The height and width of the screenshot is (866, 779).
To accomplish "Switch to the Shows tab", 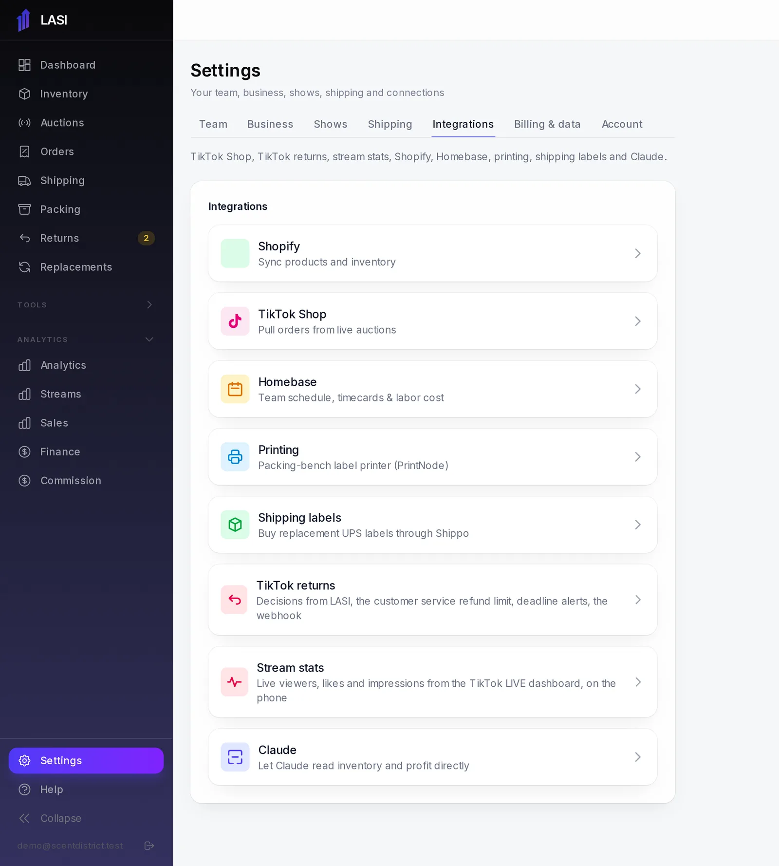I will pyautogui.click(x=331, y=124).
